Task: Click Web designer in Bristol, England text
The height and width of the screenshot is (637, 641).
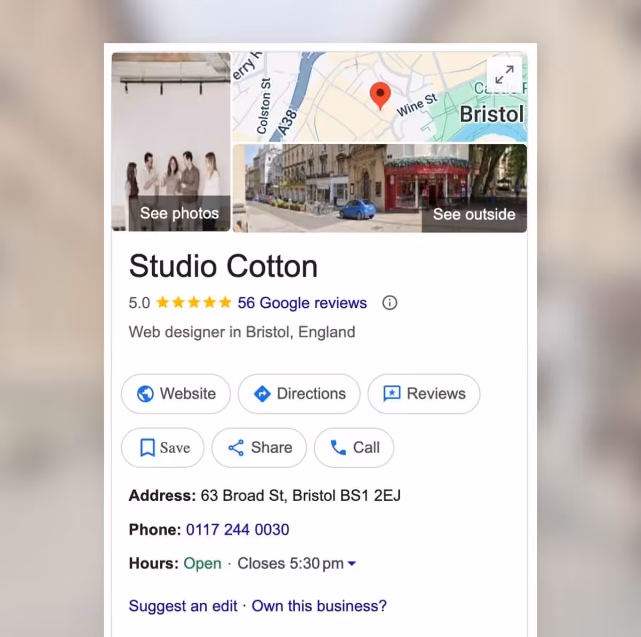Action: click(242, 332)
